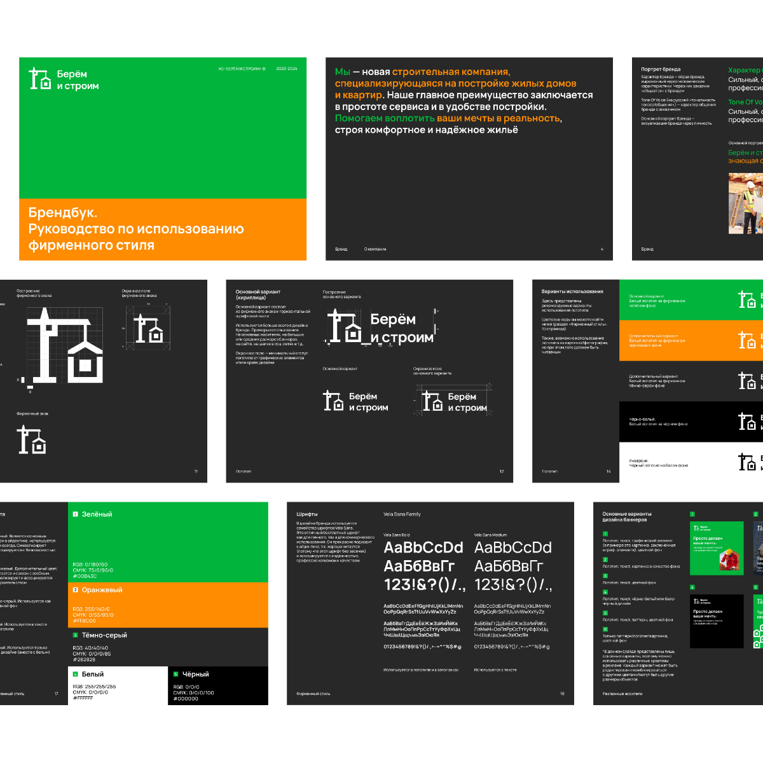This screenshot has height=763, width=763.
Task: Click the white logo on the black background row
Action: 748,421
